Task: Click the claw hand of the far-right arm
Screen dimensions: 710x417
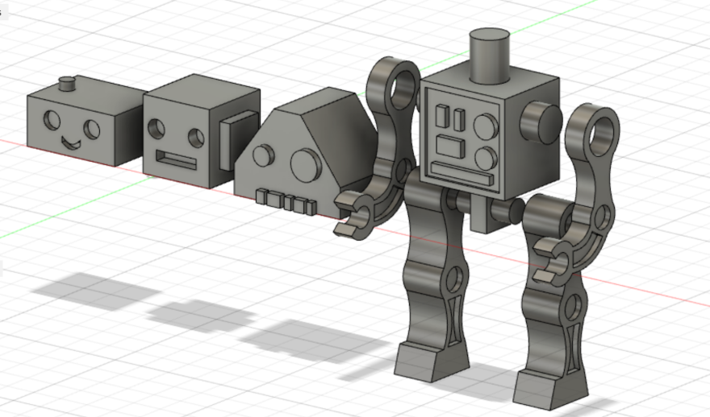Action: [553, 262]
